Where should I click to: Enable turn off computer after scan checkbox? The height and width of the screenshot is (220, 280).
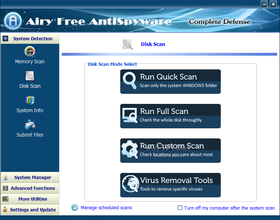pos(180,208)
